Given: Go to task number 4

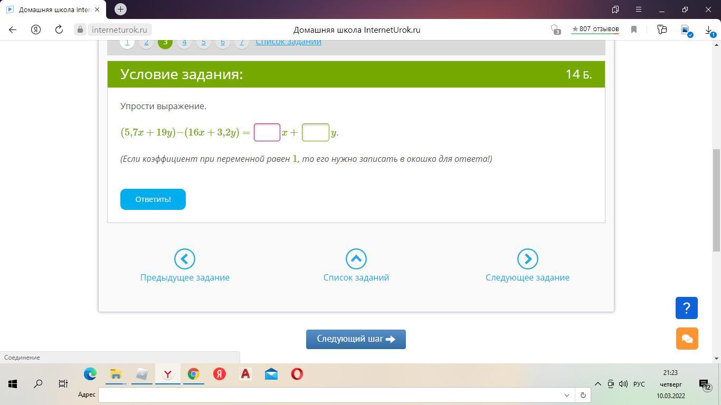Looking at the screenshot, I should [x=184, y=42].
